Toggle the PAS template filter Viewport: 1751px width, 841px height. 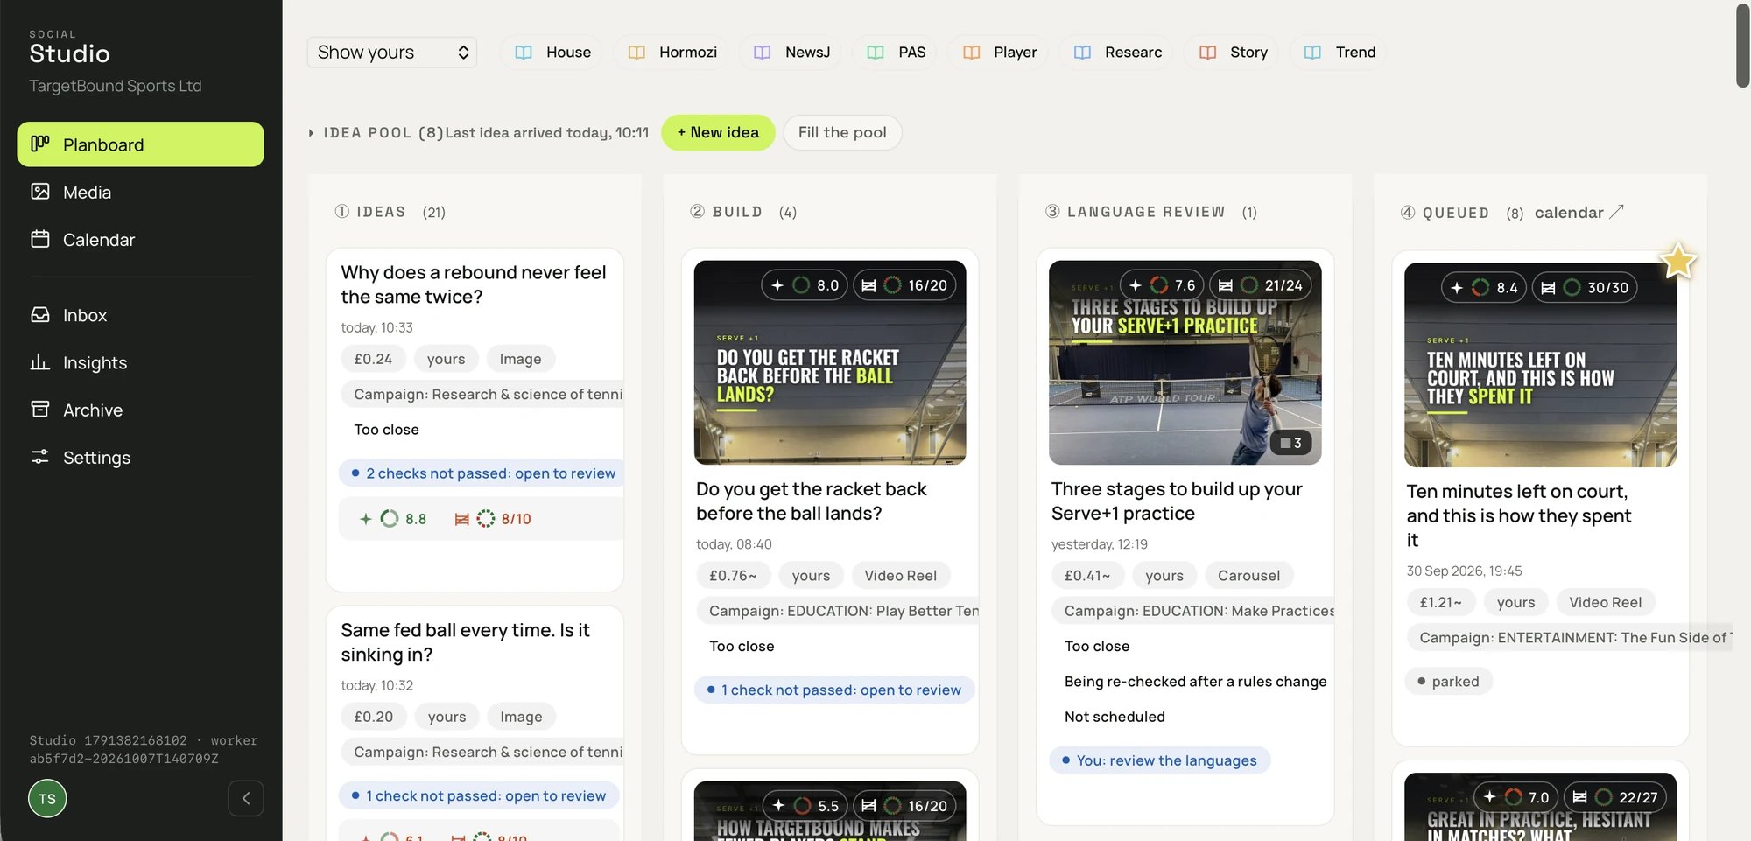(x=896, y=53)
